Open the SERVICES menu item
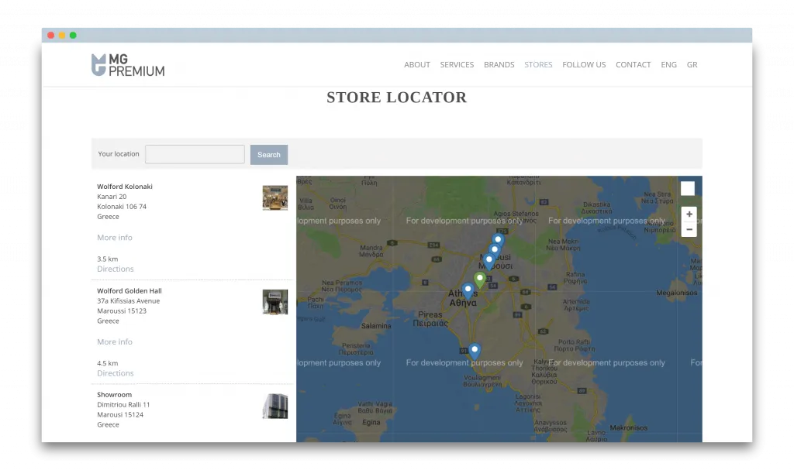This screenshot has height=470, width=794. click(457, 65)
